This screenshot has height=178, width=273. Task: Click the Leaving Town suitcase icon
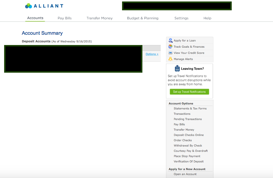(x=177, y=69)
